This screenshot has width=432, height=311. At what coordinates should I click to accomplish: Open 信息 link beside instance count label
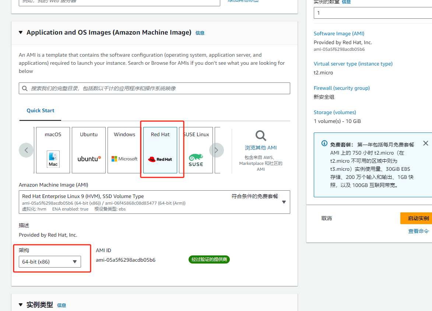(x=346, y=2)
